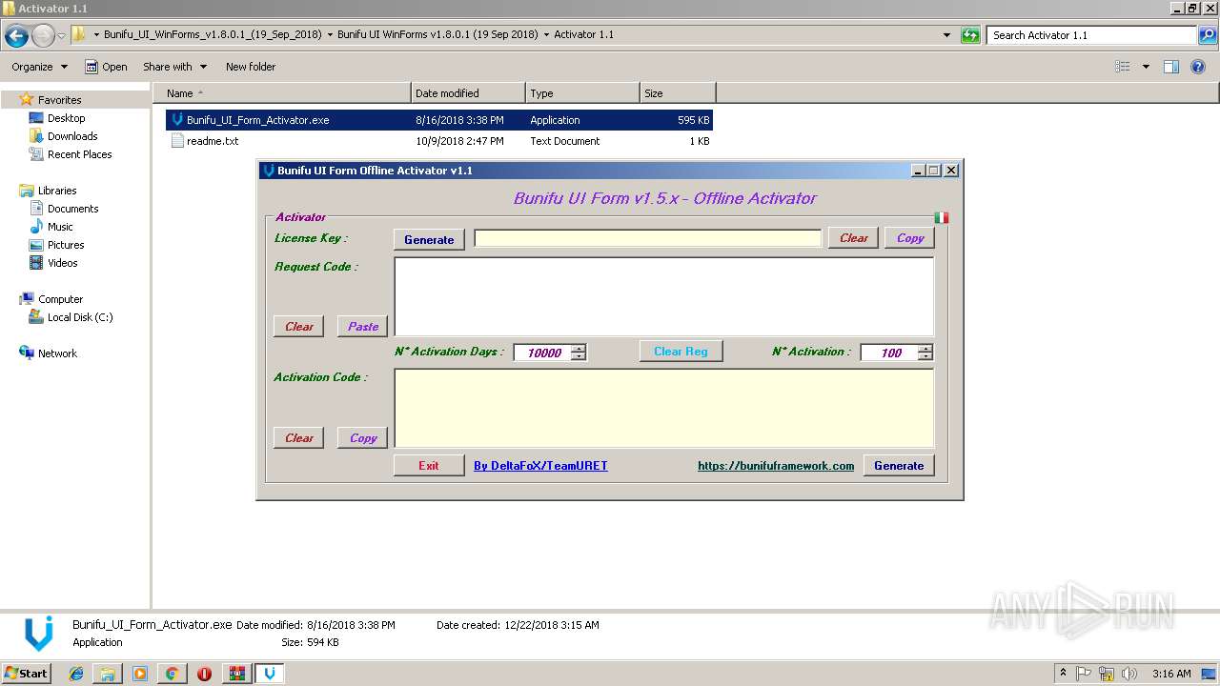Viewport: 1220px width, 686px height.
Task: Sort by Size column header
Action: (x=678, y=93)
